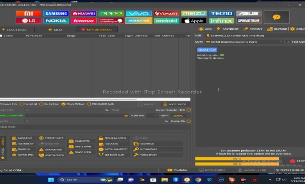Viewport: 305px width, 184px height.
Task: Click the upper 100% progress bar
Action: tap(237, 159)
